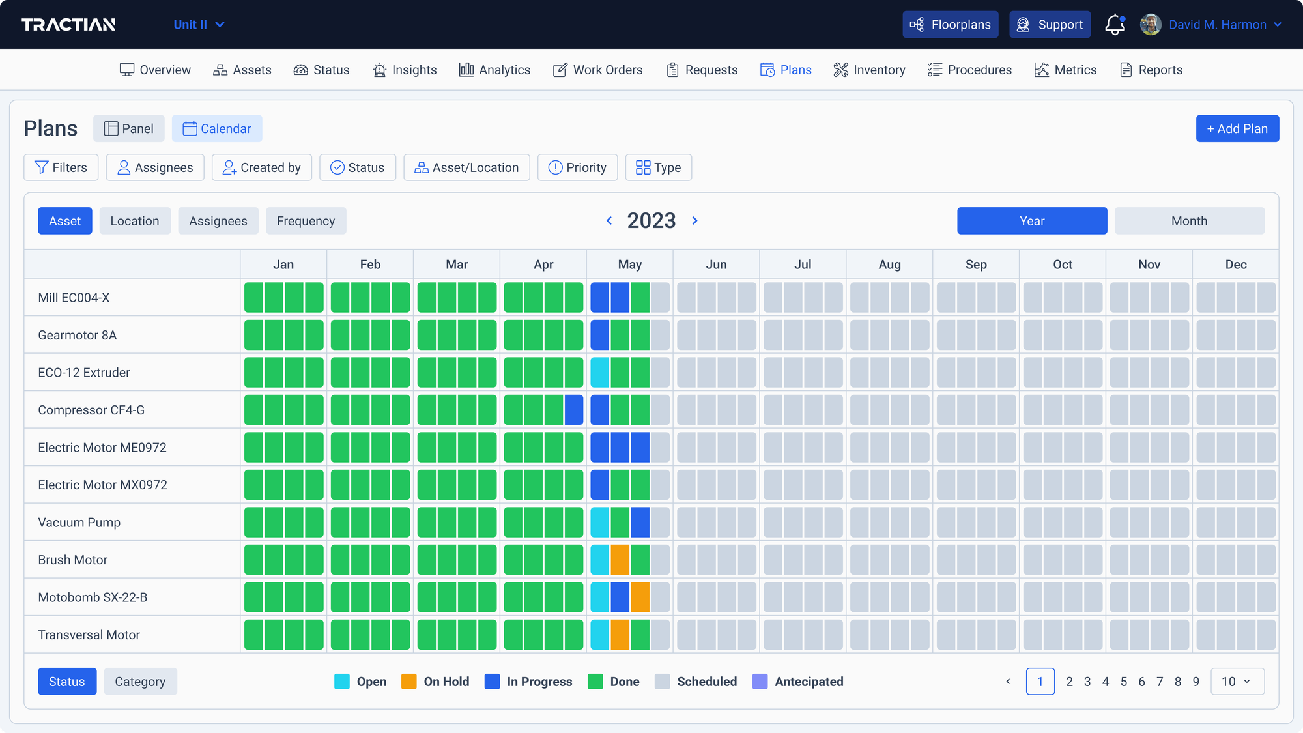This screenshot has height=733, width=1303.
Task: Open the Inventory section
Action: pos(868,70)
